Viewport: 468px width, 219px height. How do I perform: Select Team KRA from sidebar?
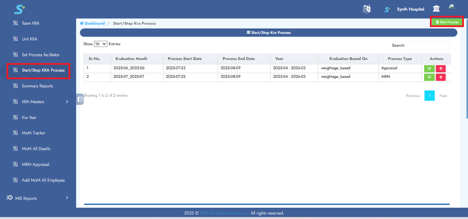(x=30, y=23)
